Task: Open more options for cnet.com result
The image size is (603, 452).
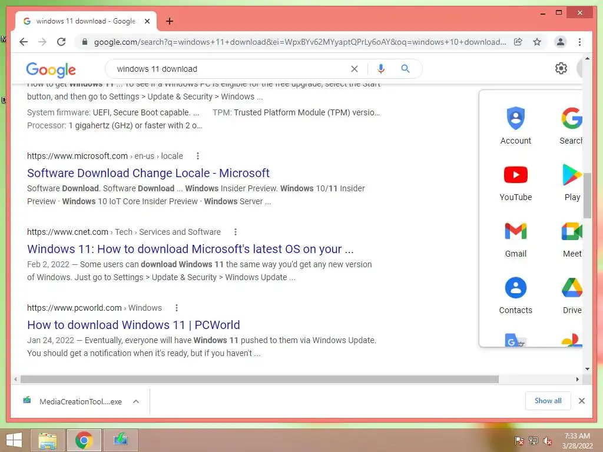Action: [236, 232]
